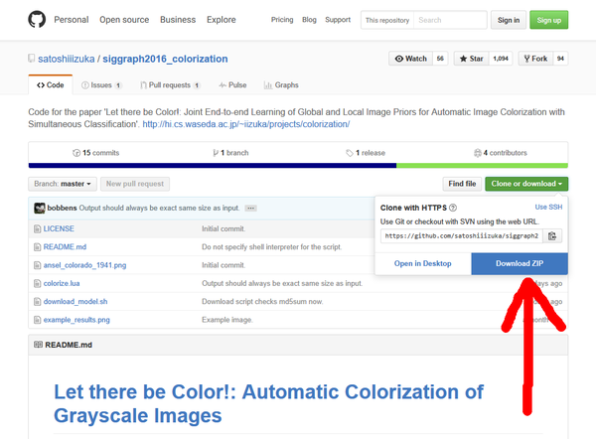Select This repository search scope
This screenshot has height=439, width=596.
click(x=387, y=20)
